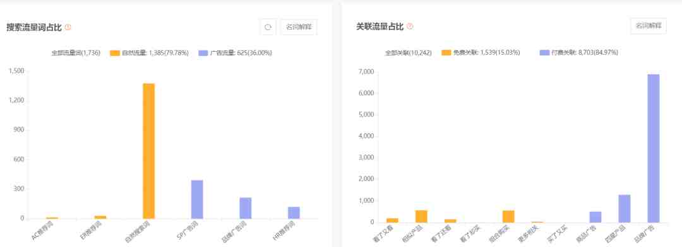Select the 组合购买 orange bar

508,217
